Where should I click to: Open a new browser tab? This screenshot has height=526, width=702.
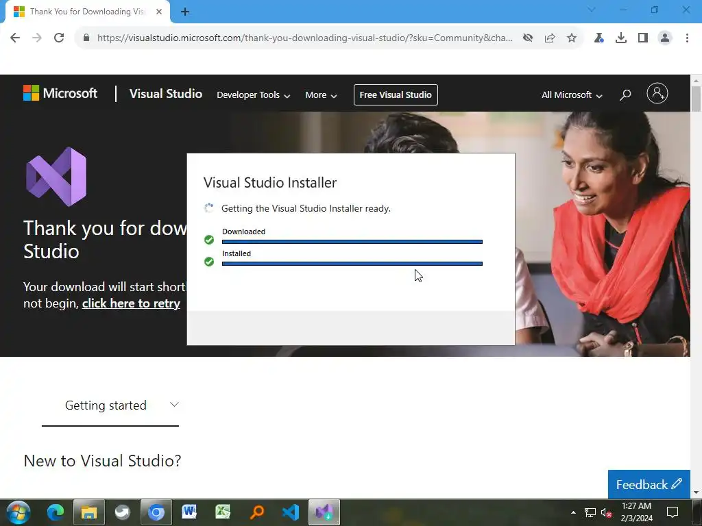coord(185,12)
